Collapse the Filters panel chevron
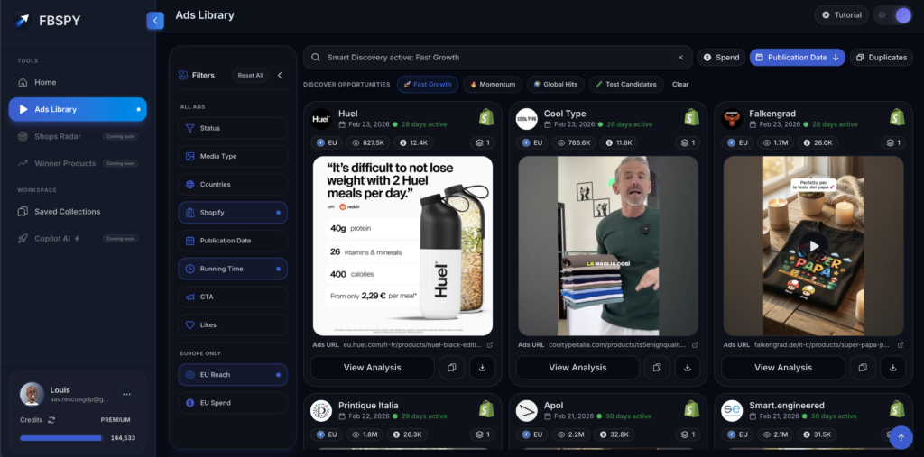 (280, 76)
